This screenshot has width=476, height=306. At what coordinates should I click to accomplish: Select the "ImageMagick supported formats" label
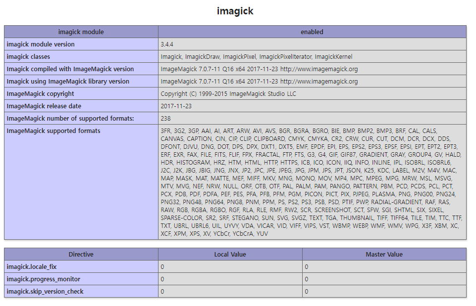click(x=53, y=131)
